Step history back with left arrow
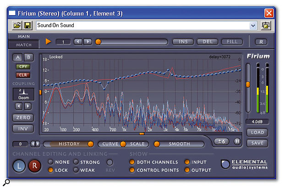The image size is (284, 189). 33,144
